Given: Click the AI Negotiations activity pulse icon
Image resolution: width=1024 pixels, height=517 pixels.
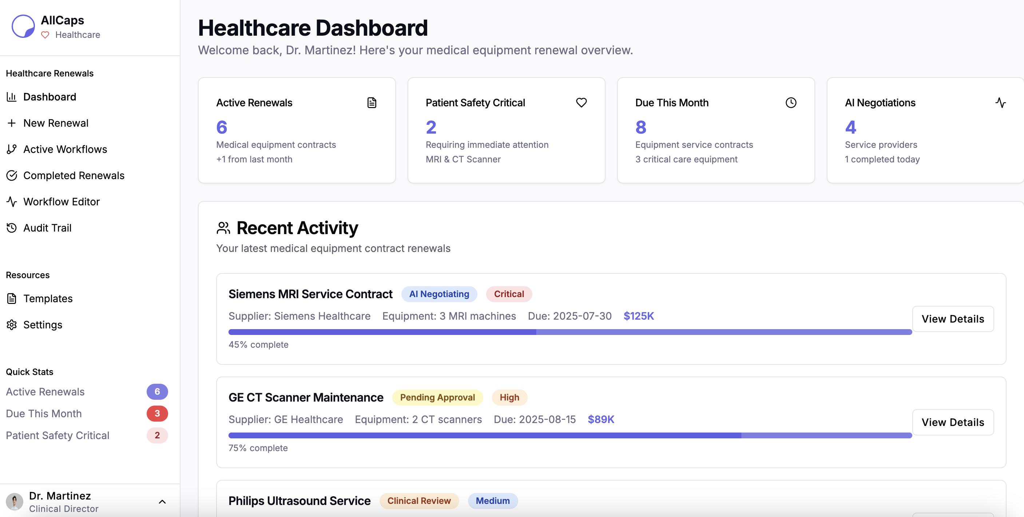Looking at the screenshot, I should [1000, 103].
